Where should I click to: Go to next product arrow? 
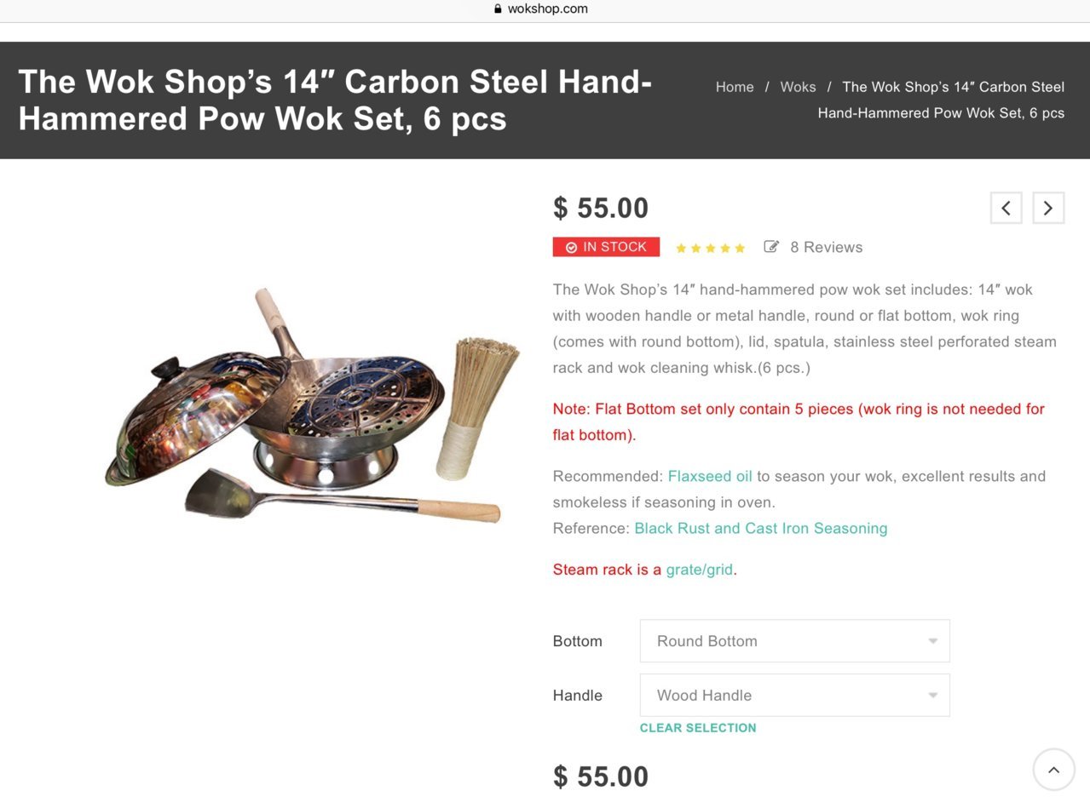[1048, 208]
